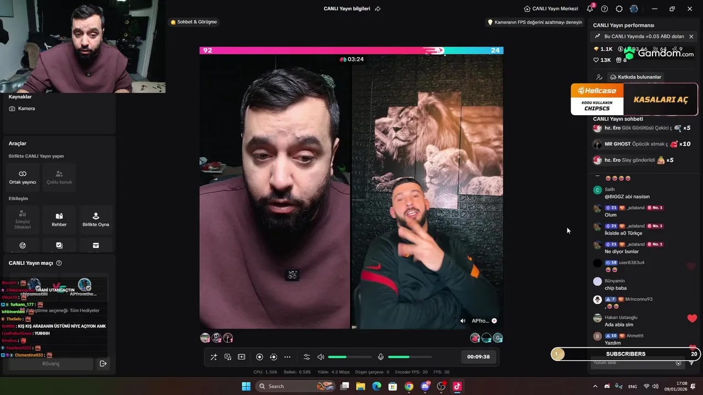Click the Yorum ekle comment field
Viewport: 703px width, 395px height.
click(636, 363)
